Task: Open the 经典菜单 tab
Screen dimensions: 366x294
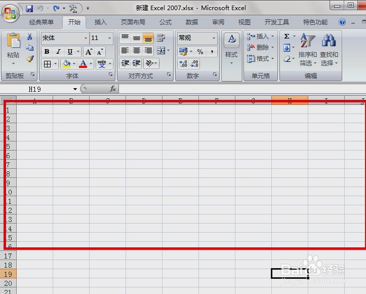Action: coord(42,22)
